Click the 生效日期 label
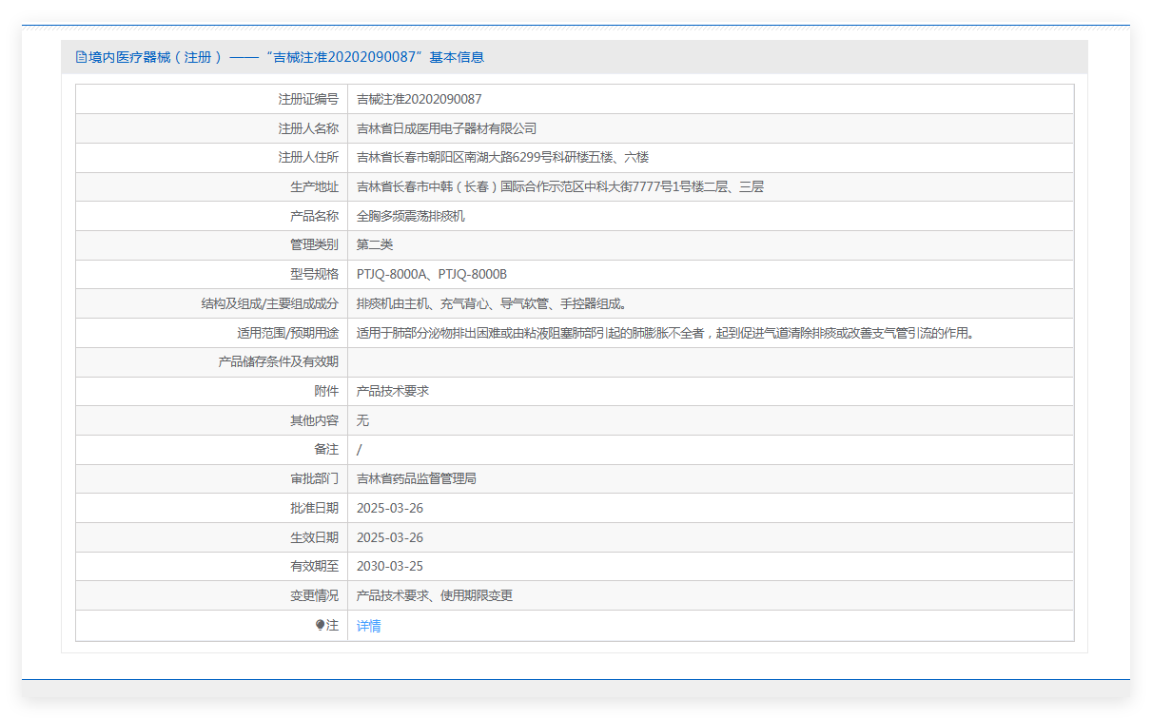Screen dimensions: 1152x719 [314, 537]
